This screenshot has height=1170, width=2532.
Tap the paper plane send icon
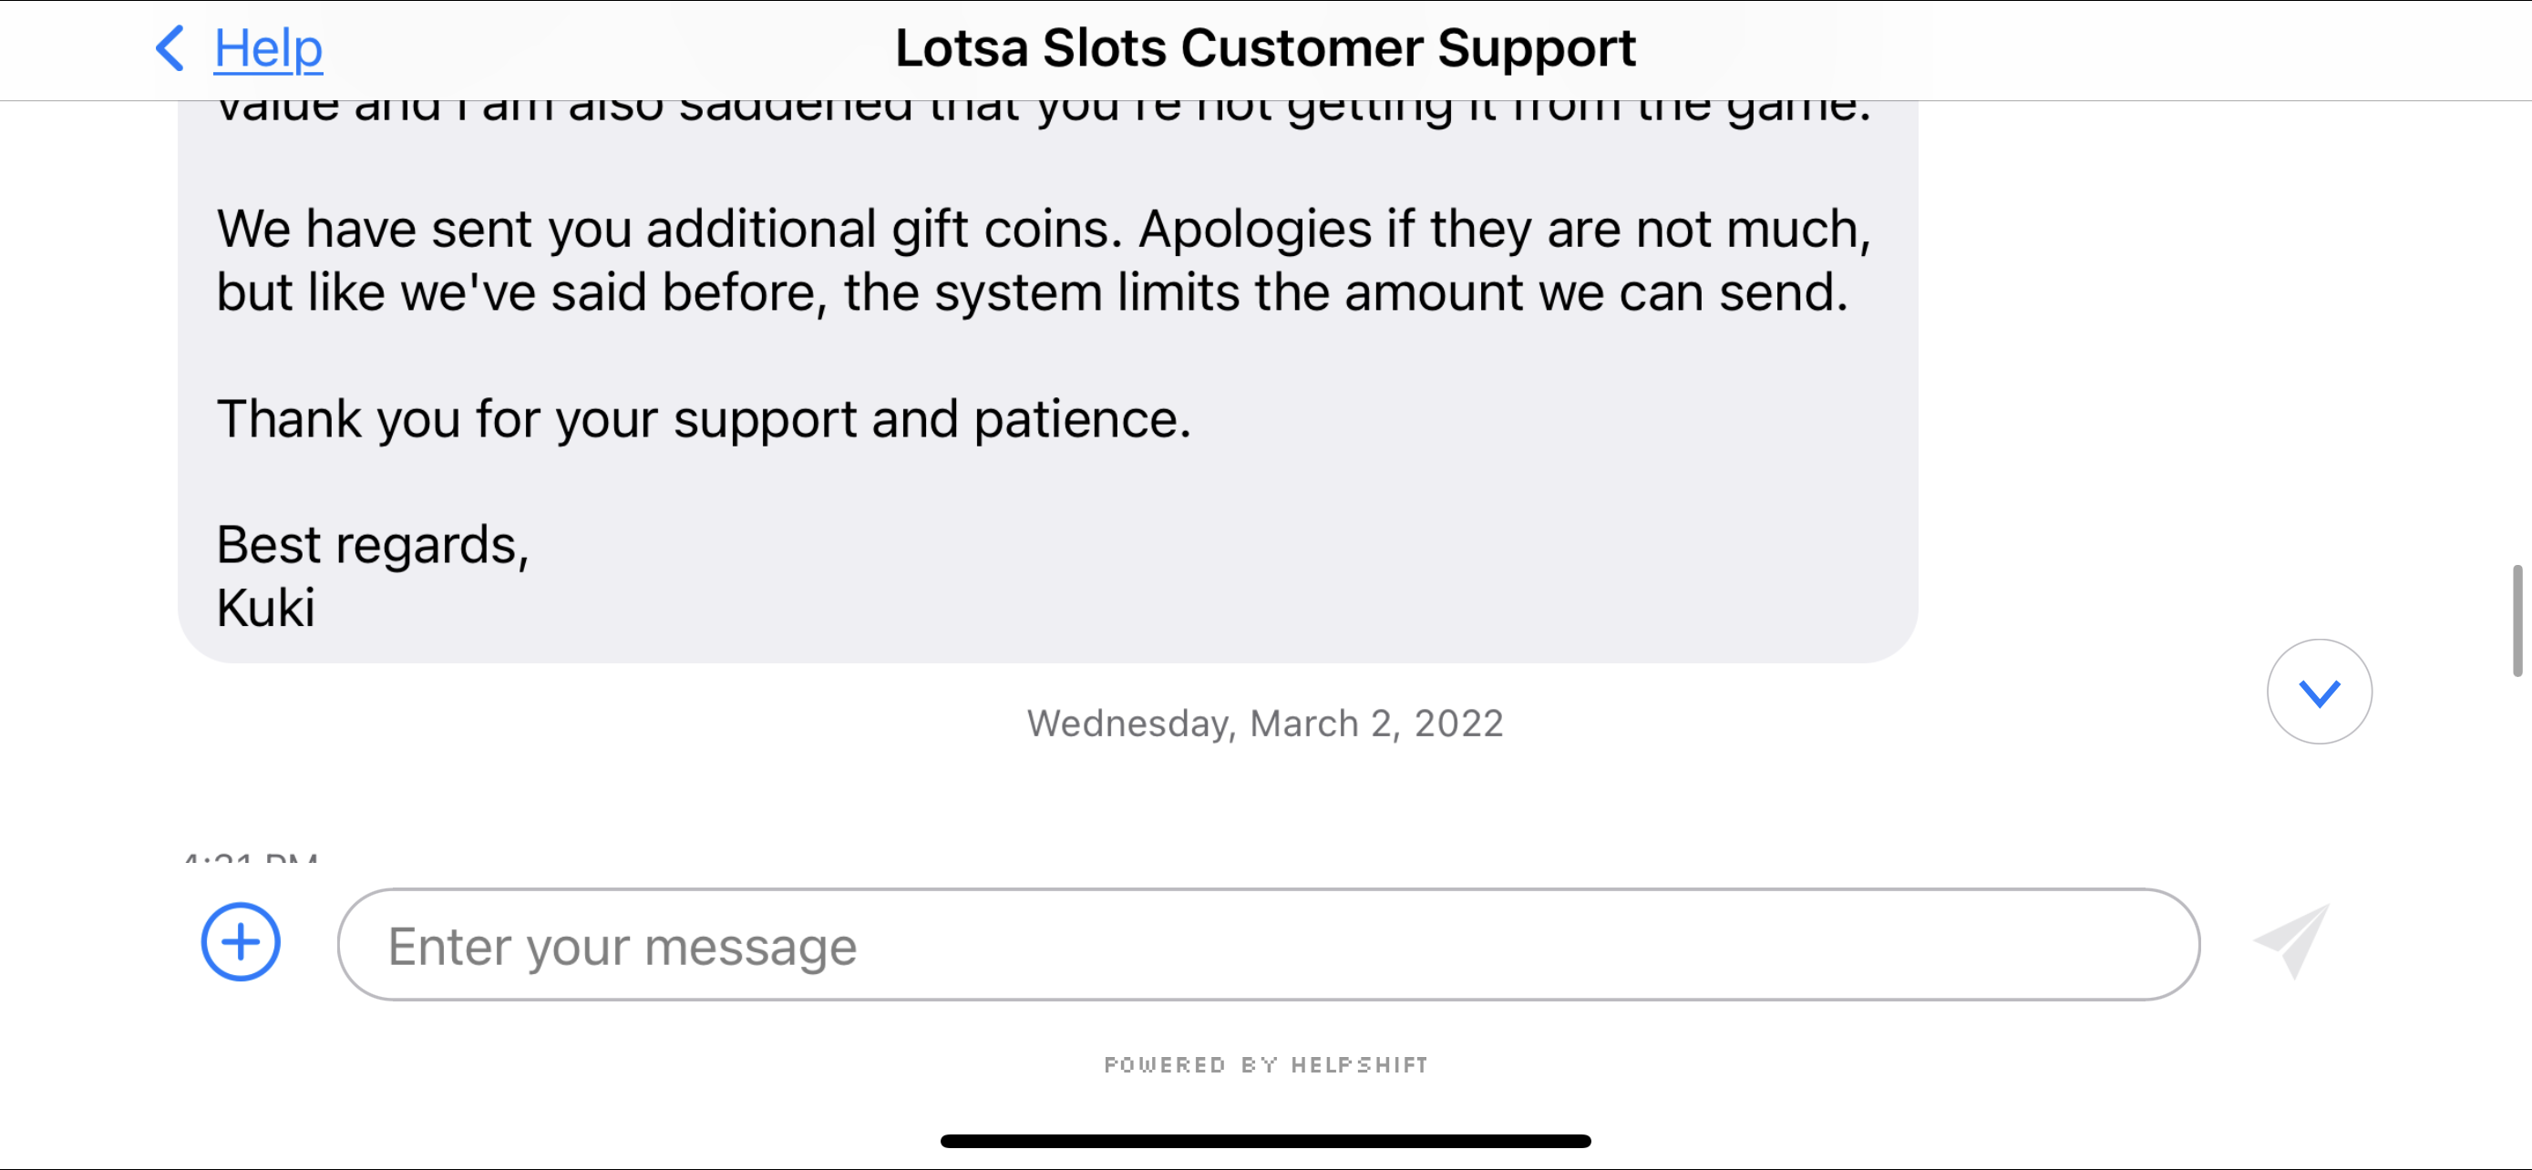[x=2291, y=941]
